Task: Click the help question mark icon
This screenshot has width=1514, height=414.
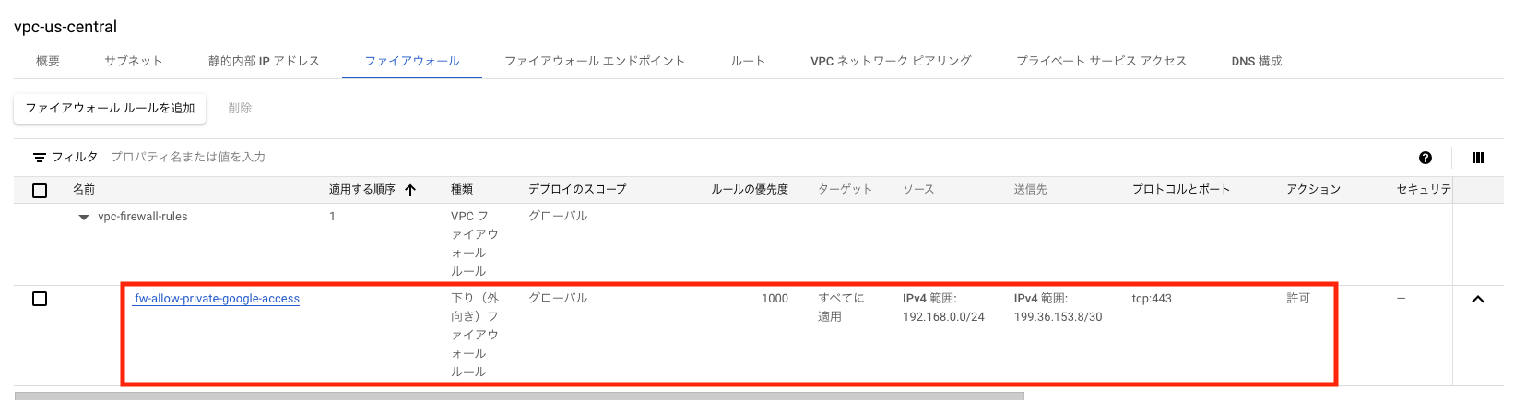Action: coord(1425,158)
